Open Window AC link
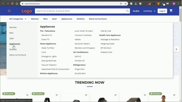This screenshot has width=182, height=102. [x=80, y=61]
